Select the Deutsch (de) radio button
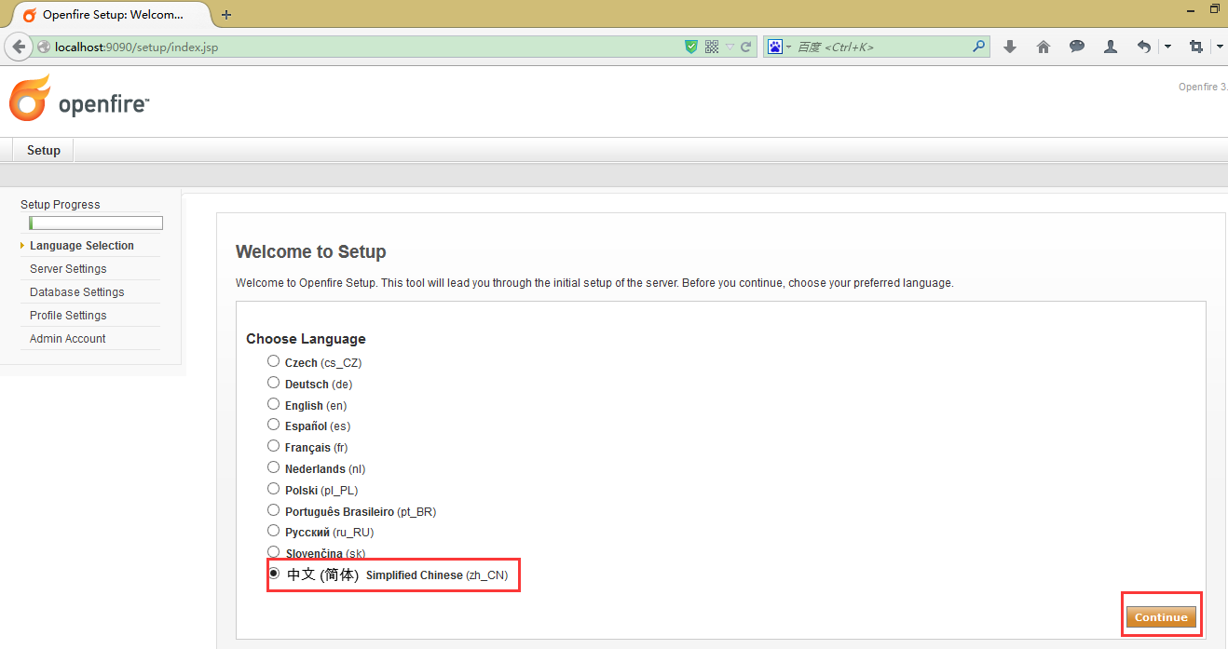This screenshot has width=1228, height=649. [273, 383]
